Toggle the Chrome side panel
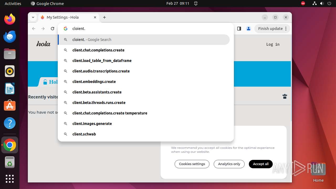 (x=239, y=29)
